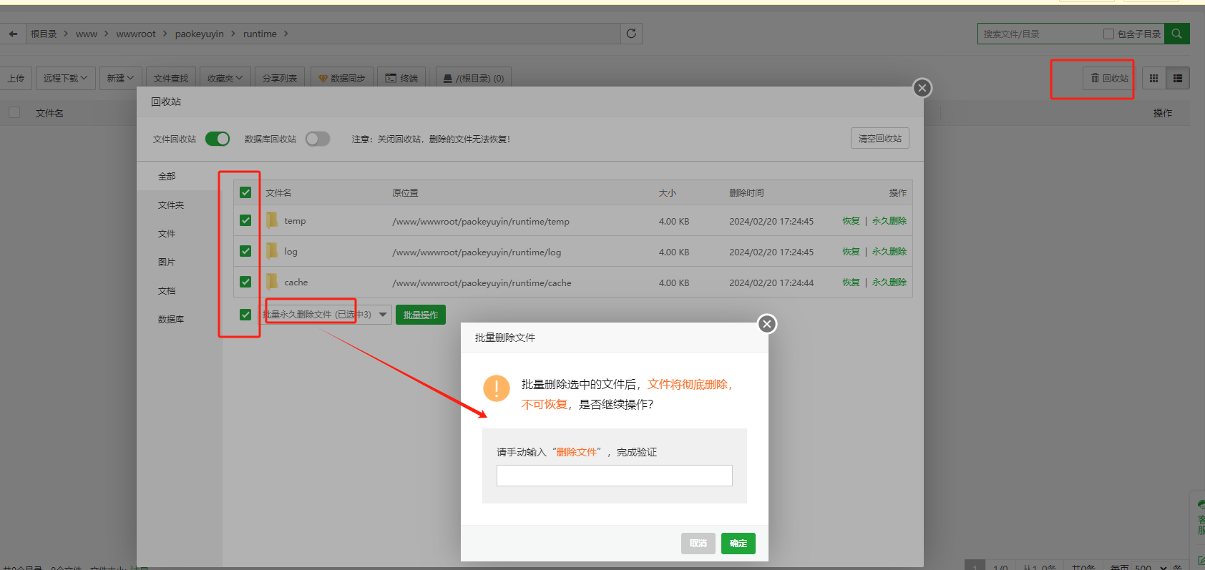Click the cache folder icon

[272, 282]
